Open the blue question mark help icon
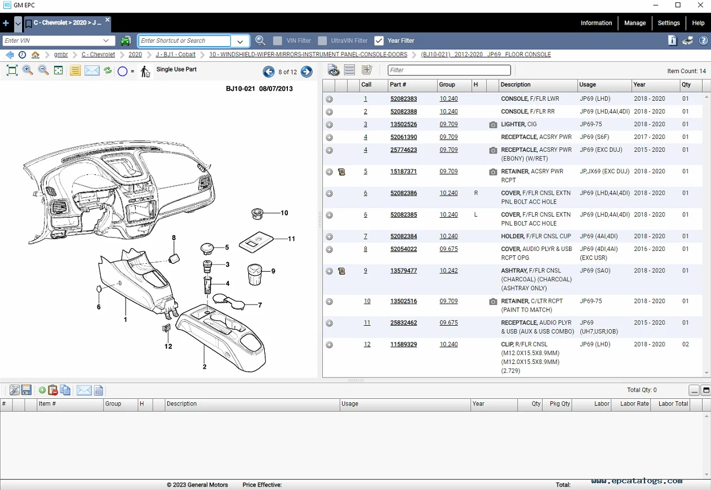Screen dimensions: 711x490 coord(704,41)
